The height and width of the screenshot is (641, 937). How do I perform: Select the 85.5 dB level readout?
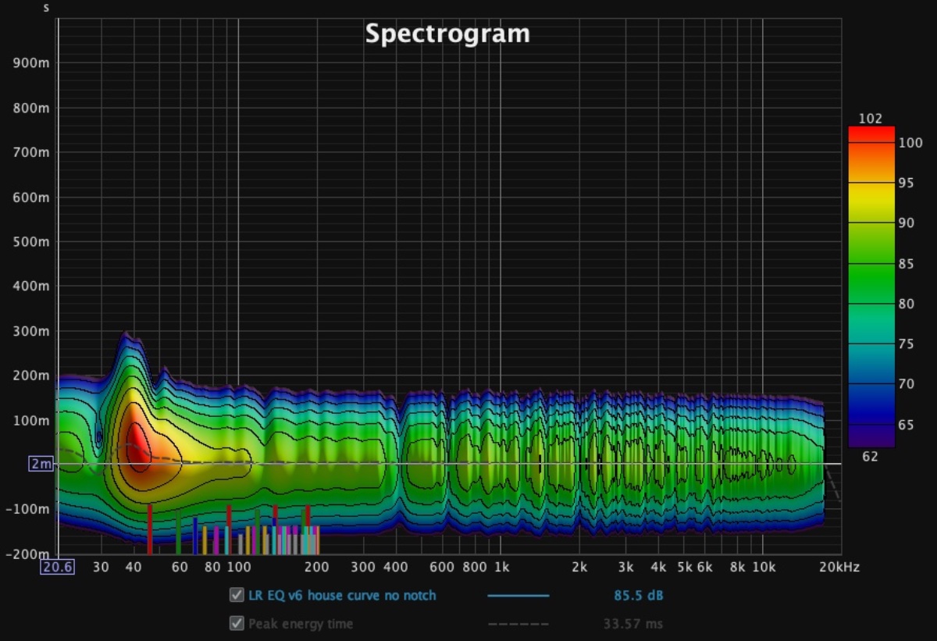(x=638, y=596)
